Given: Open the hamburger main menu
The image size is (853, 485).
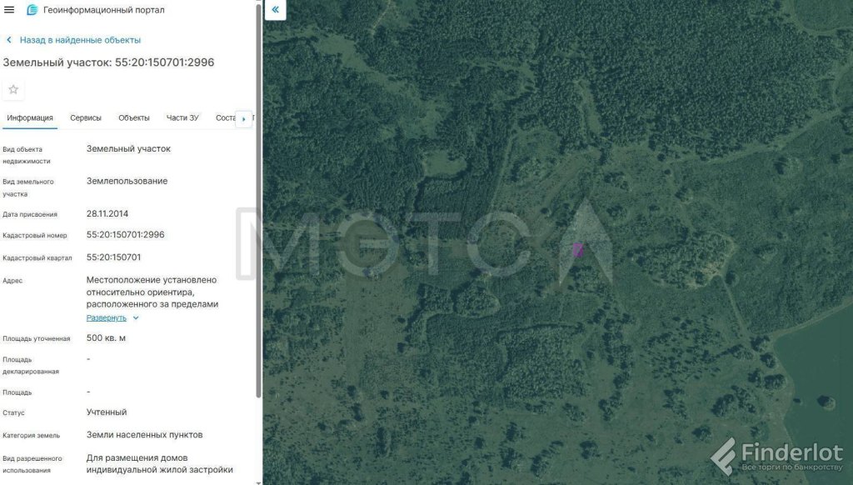Looking at the screenshot, I should (x=10, y=10).
